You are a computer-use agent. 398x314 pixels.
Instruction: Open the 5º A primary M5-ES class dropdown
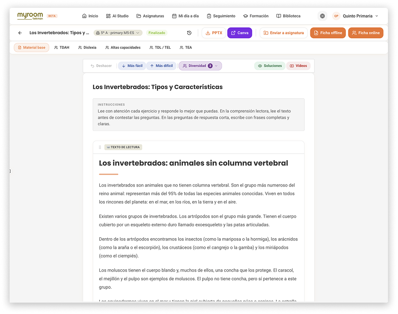coord(118,33)
